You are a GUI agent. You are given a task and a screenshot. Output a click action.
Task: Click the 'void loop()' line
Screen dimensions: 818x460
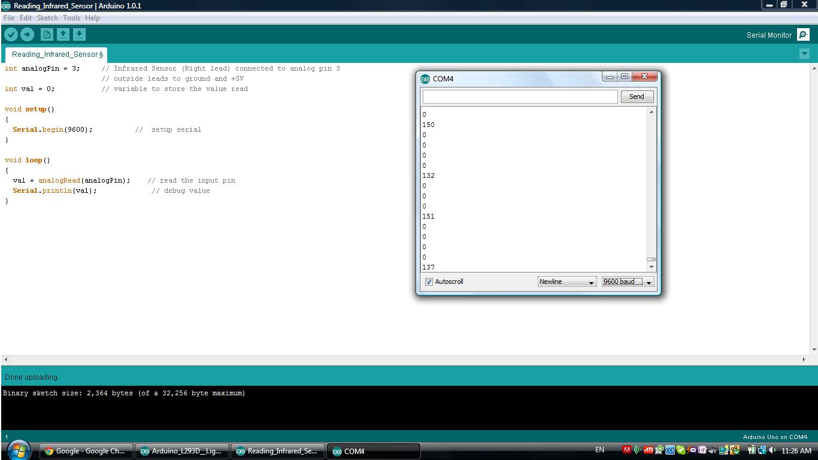pos(28,160)
